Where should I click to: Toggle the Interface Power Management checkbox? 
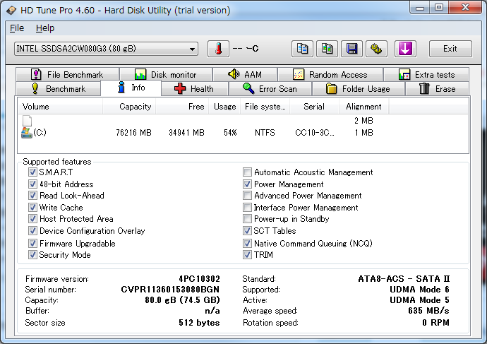pos(247,207)
